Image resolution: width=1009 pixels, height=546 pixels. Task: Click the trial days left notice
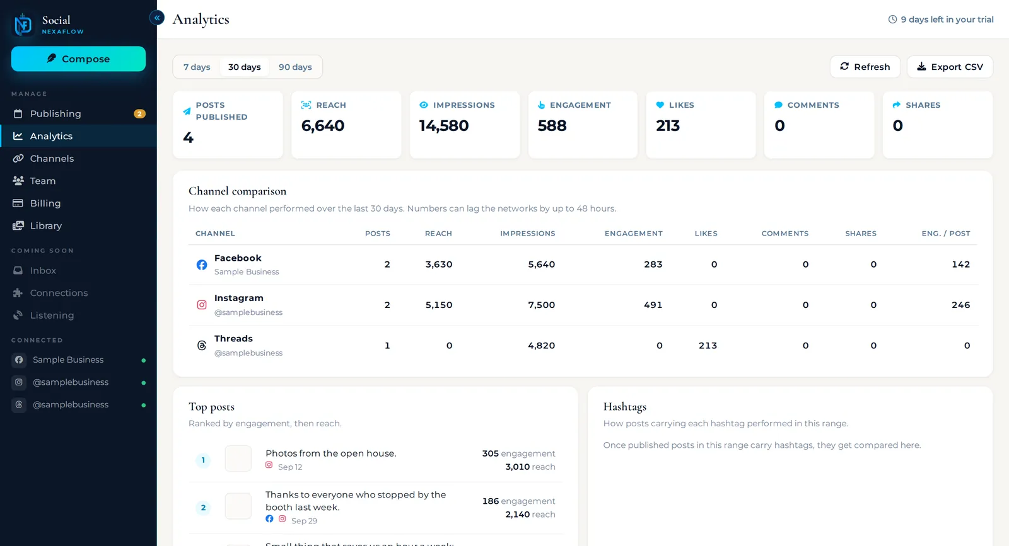tap(941, 20)
